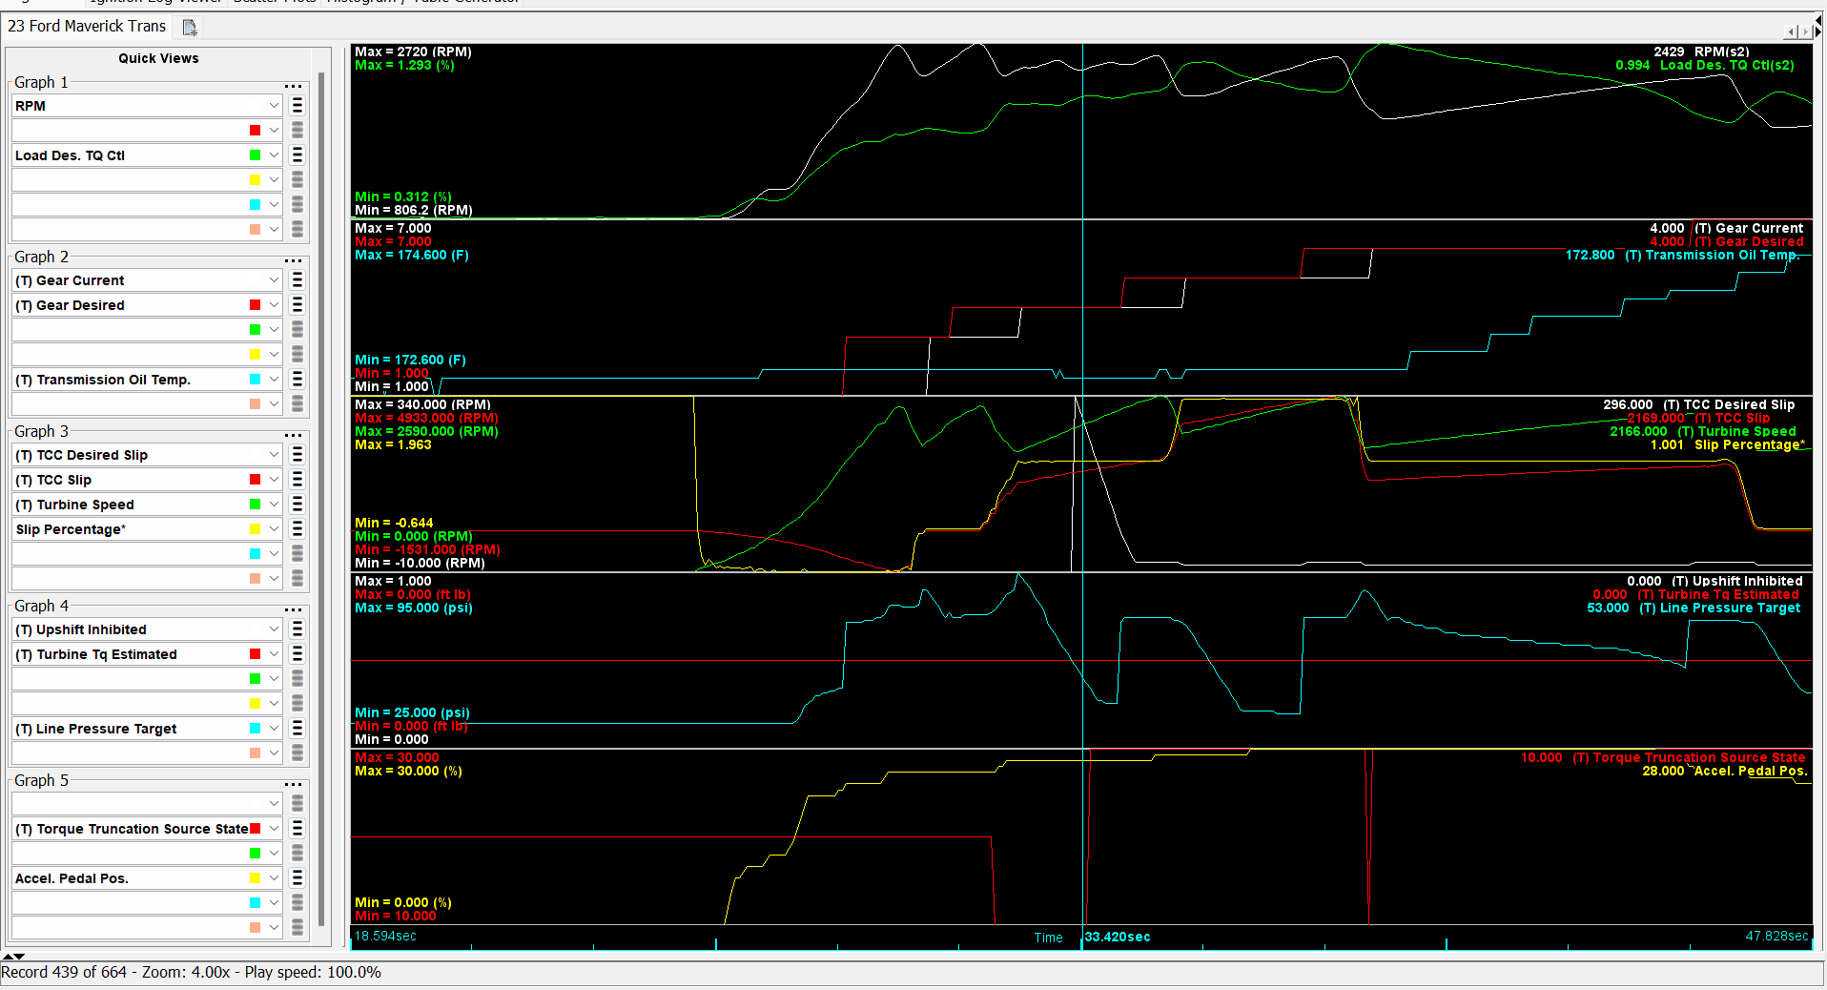The height and width of the screenshot is (990, 1827).
Task: Open Upshift Inhibited options icon
Action: pyautogui.click(x=298, y=629)
